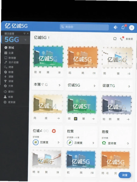Click the search field in the blue header
This screenshot has width=137, height=182.
tap(84, 27)
